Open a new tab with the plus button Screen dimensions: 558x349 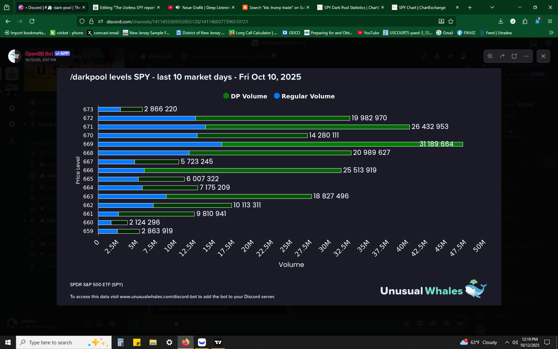tap(470, 7)
